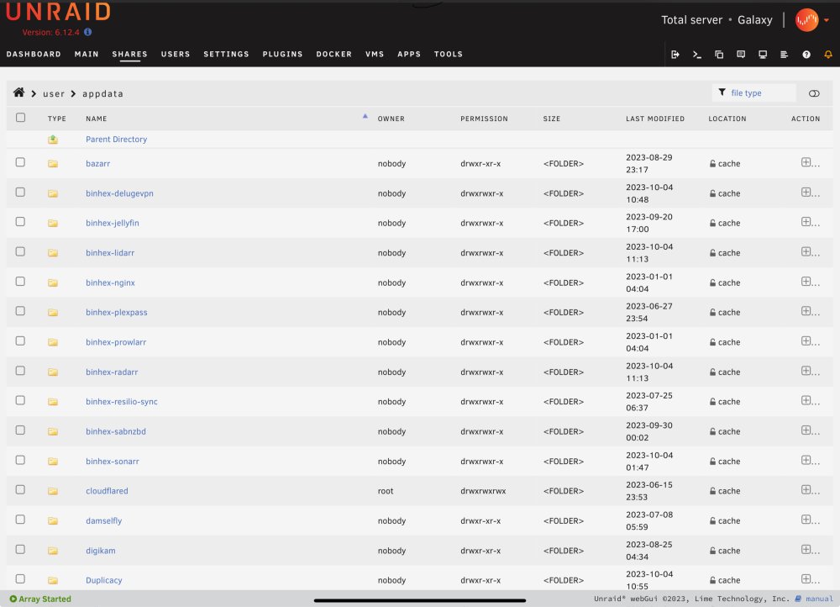Check the cloudflared row checkbox
Screen dimensions: 840x607
(20, 489)
